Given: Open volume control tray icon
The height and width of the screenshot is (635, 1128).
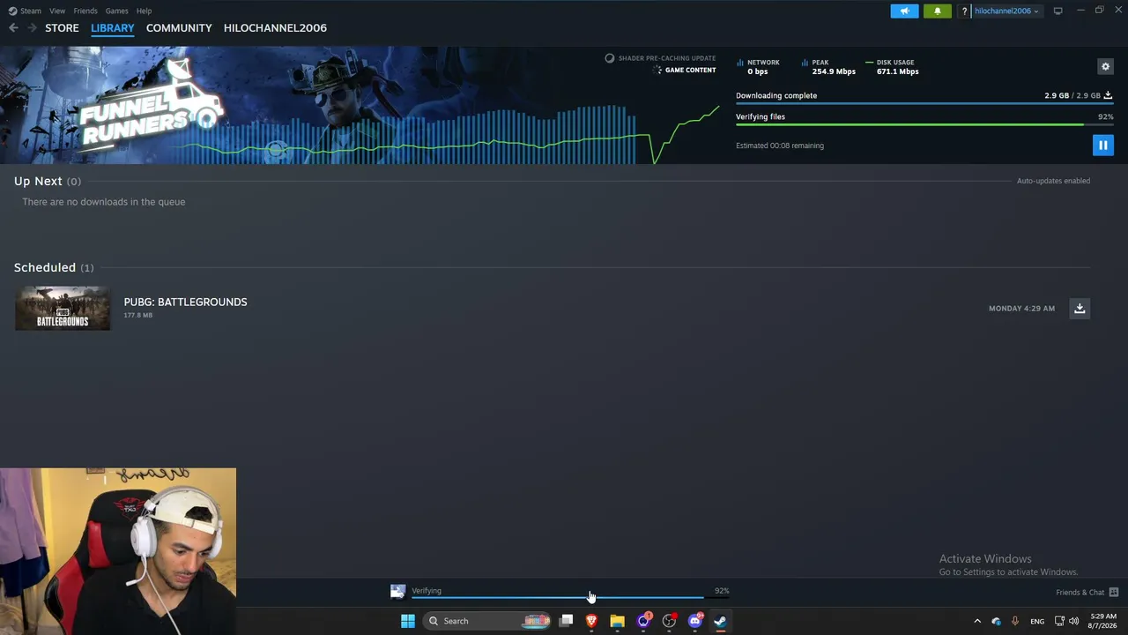Looking at the screenshot, I should click(x=1073, y=621).
